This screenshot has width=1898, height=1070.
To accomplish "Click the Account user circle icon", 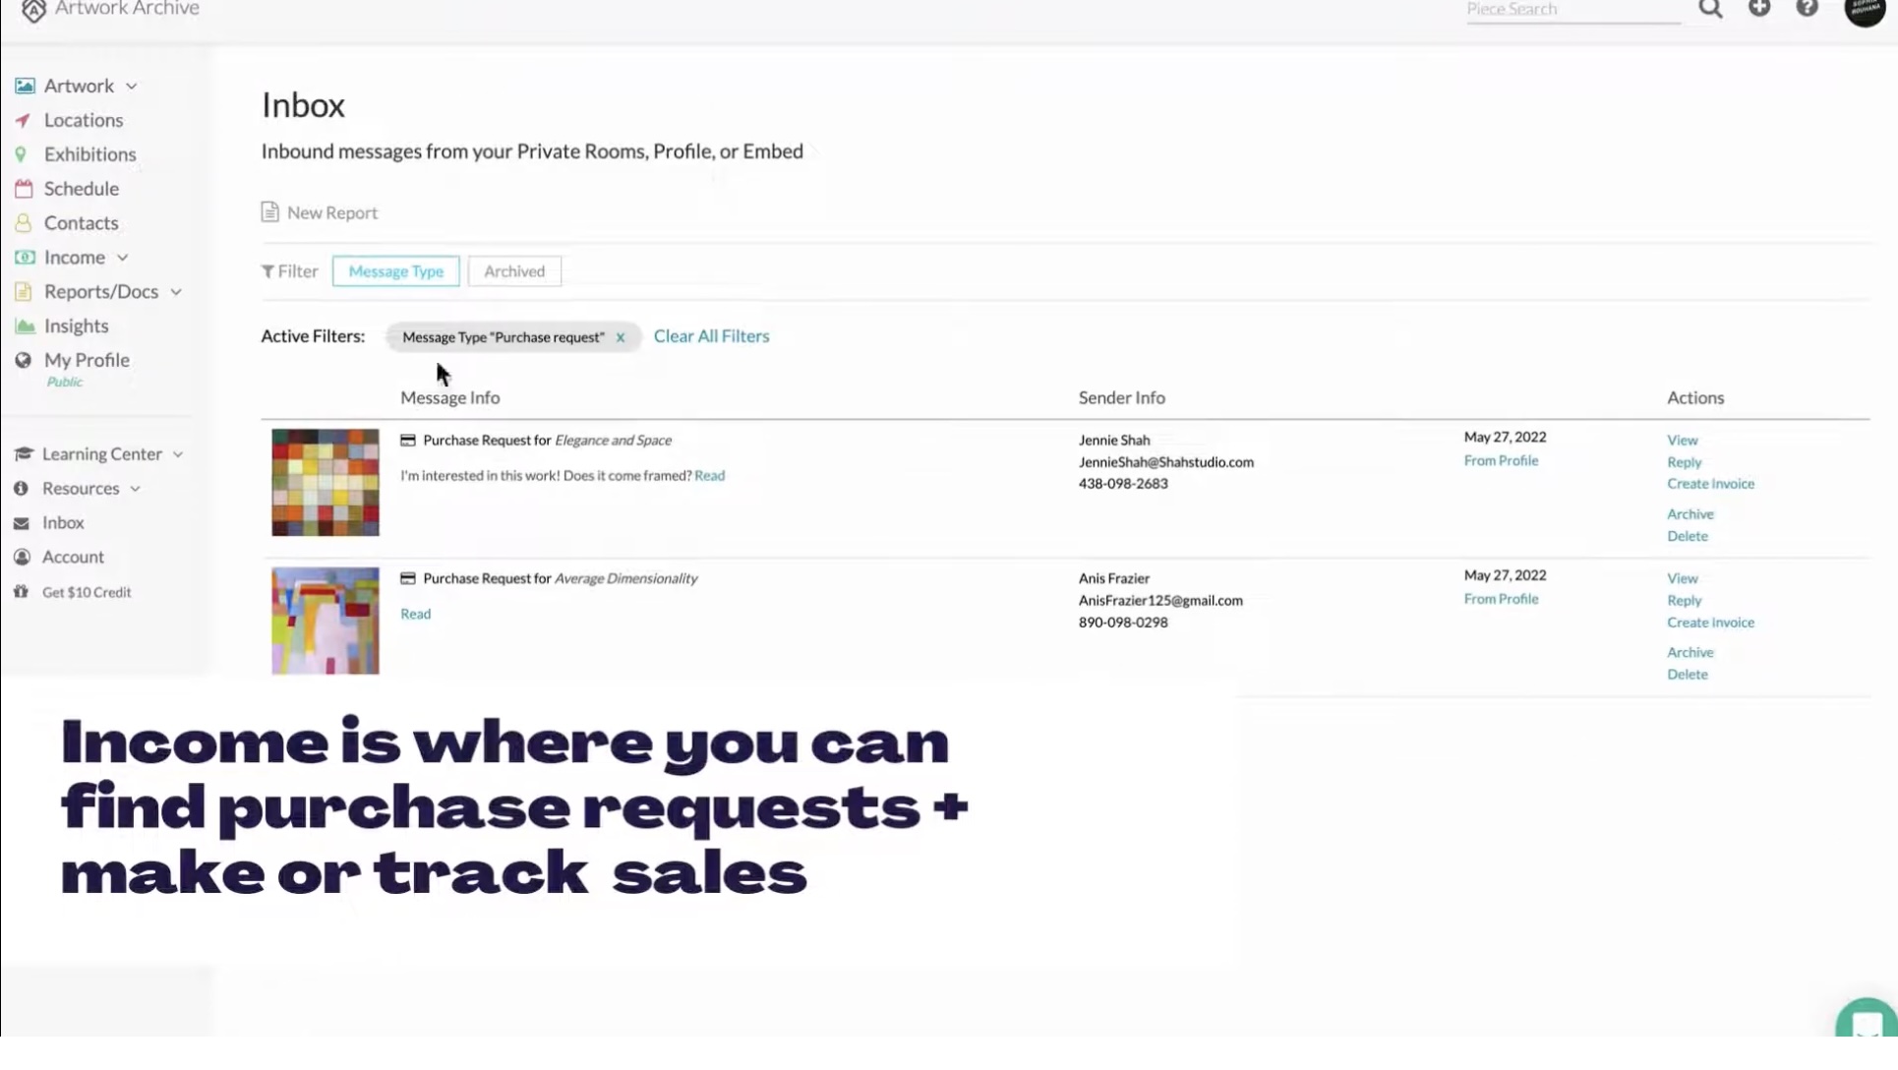I will pos(22,558).
